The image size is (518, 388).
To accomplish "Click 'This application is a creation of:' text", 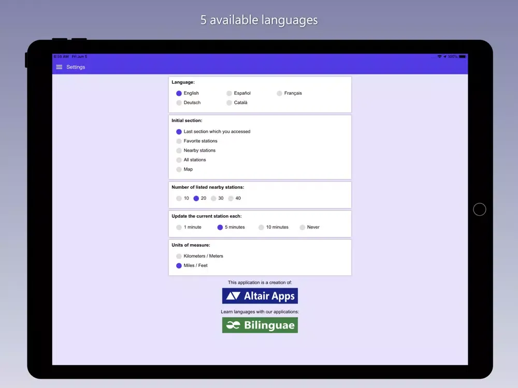I will point(260,282).
